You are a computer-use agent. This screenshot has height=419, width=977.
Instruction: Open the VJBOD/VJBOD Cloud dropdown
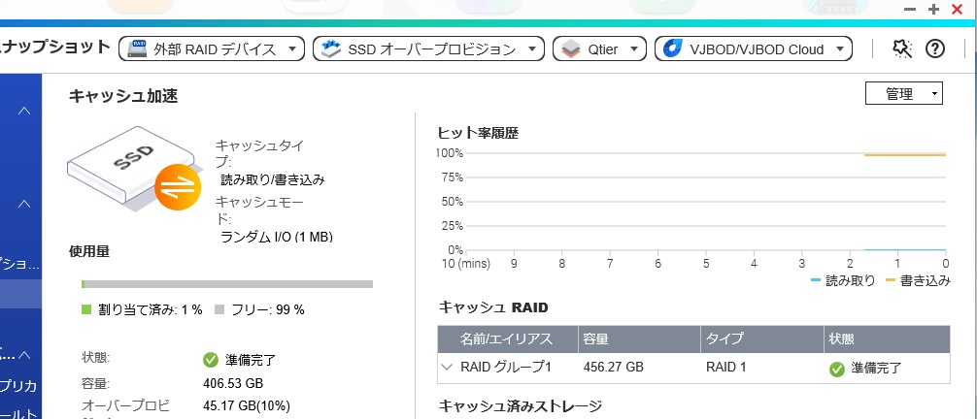[754, 48]
